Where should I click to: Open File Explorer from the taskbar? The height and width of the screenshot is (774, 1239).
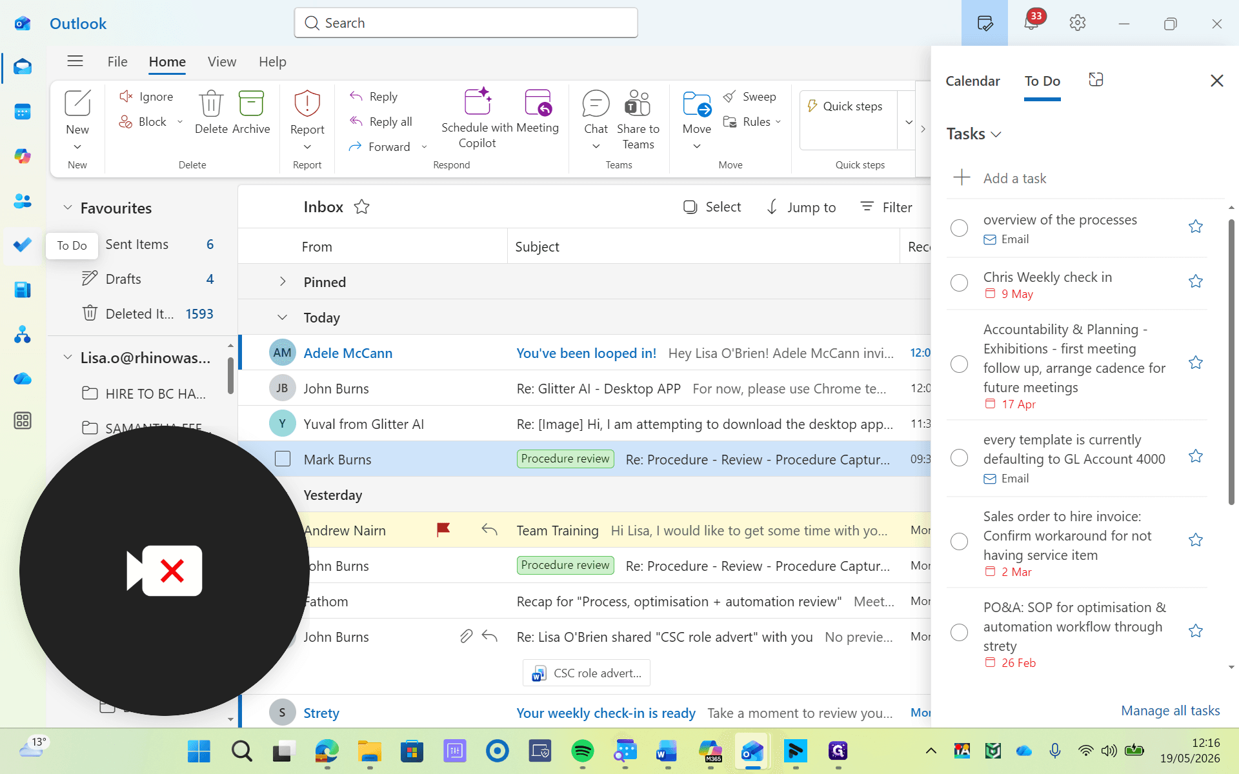(369, 751)
